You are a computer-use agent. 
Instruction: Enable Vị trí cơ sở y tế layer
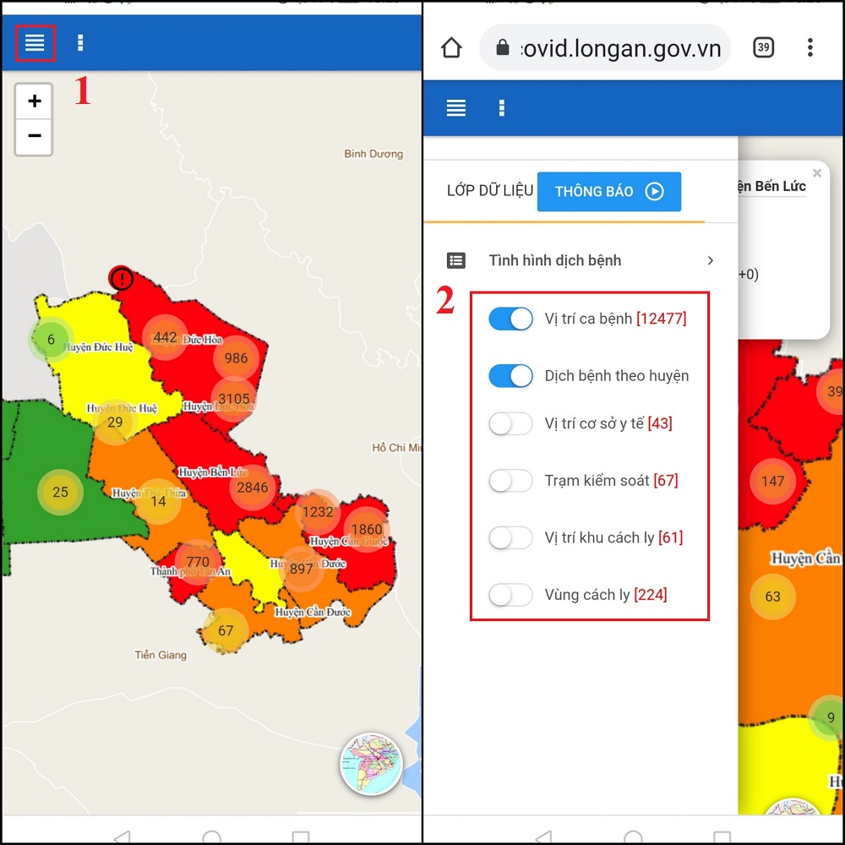pyautogui.click(x=511, y=423)
